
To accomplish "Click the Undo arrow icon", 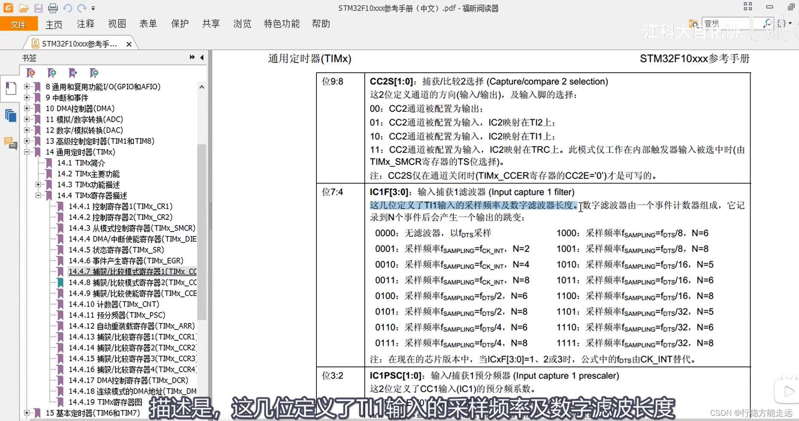I will click(x=67, y=8).
